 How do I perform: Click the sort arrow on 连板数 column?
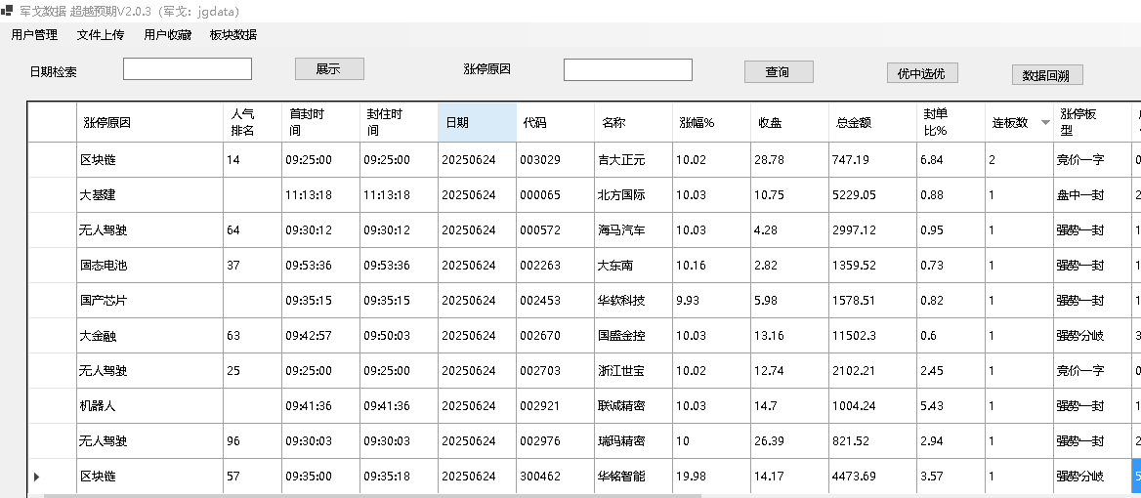point(1045,123)
